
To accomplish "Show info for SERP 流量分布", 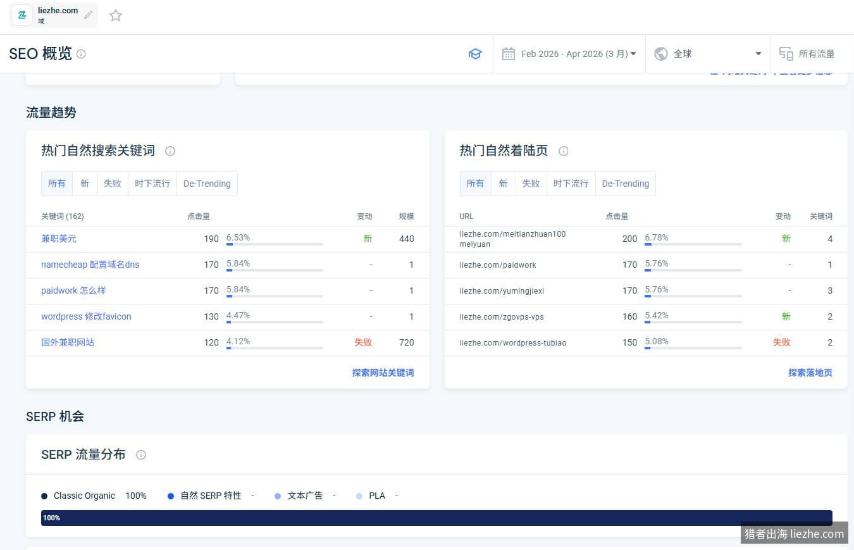I will (x=141, y=454).
